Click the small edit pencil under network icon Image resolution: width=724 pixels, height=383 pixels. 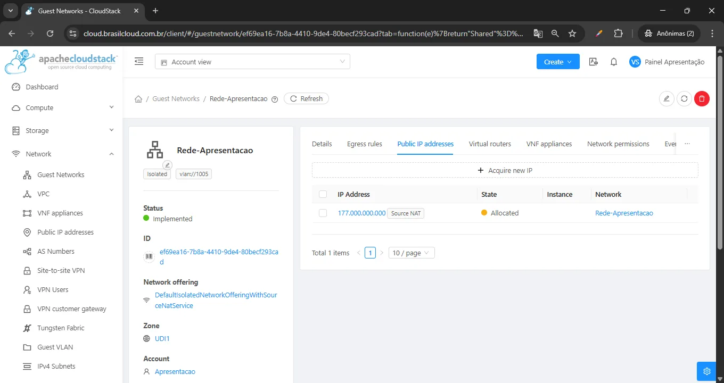[167, 165]
